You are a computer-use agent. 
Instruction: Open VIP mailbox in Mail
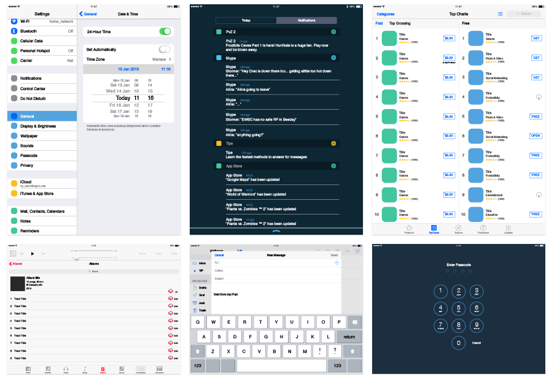pos(200,270)
